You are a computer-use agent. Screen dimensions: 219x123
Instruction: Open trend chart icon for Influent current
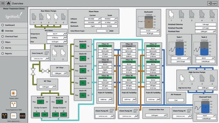(99, 19)
